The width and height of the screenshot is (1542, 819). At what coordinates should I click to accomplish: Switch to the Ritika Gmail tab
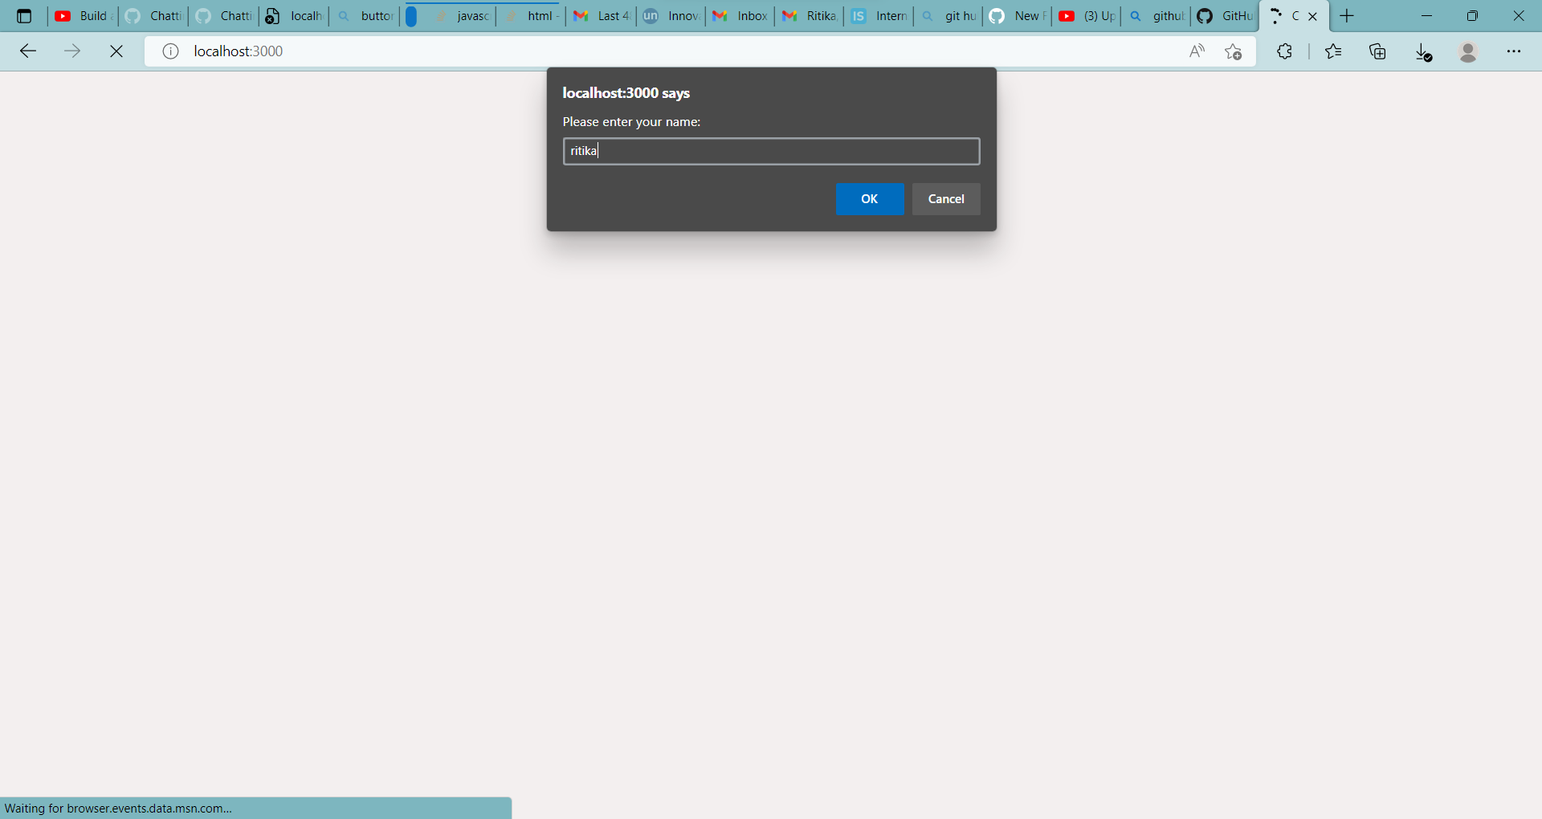coord(810,16)
